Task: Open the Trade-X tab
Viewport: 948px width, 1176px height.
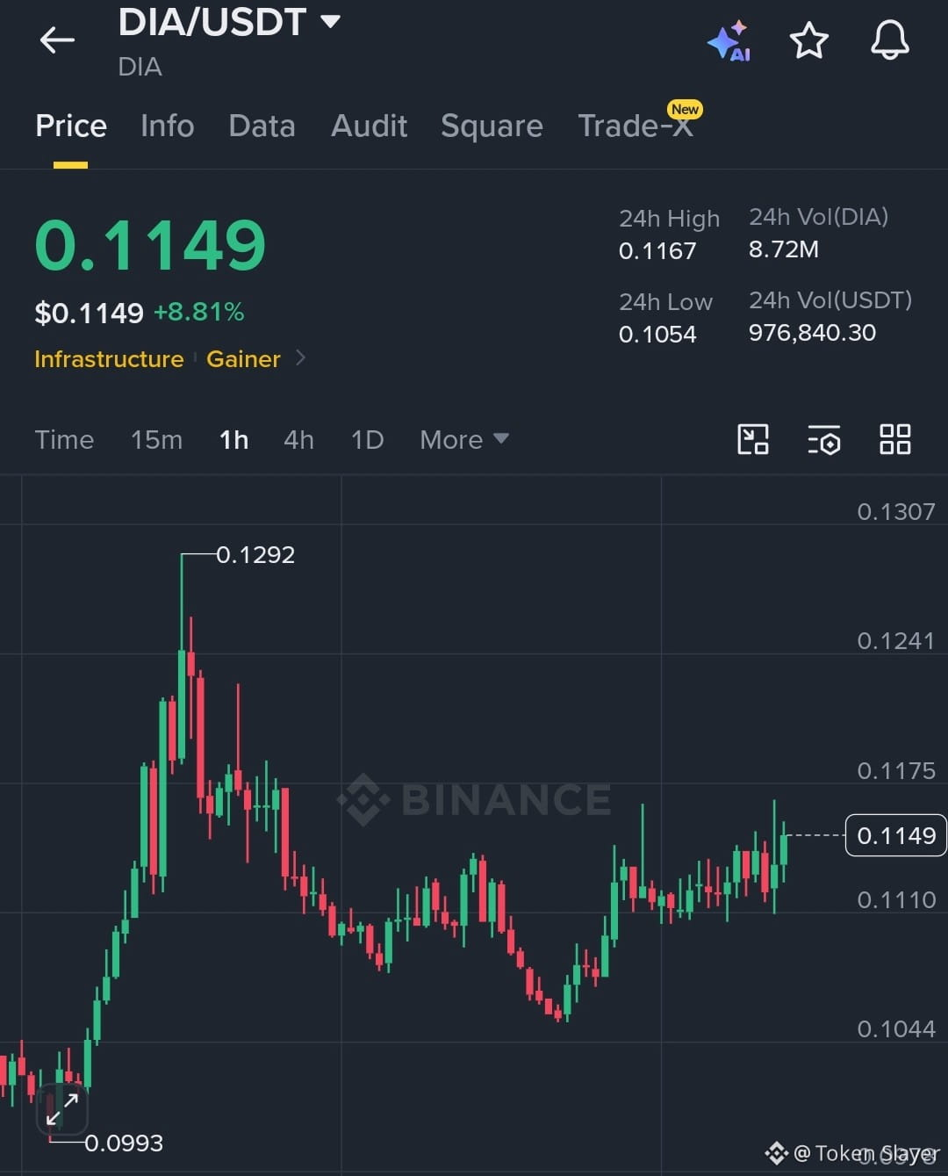Action: coord(636,126)
